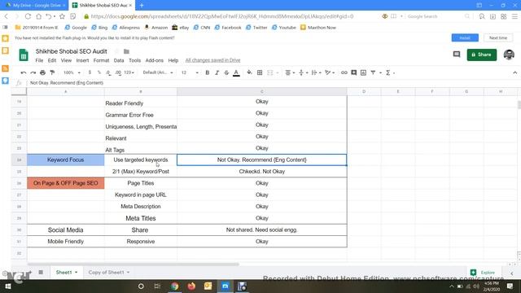Click the Sheets home logo

24,55
